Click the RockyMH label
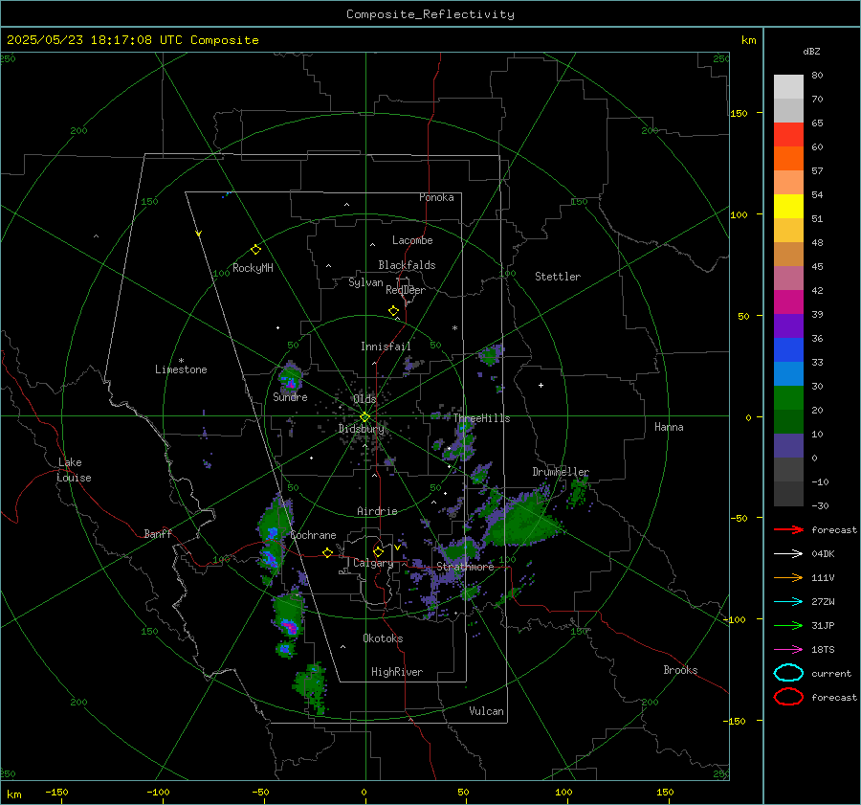This screenshot has width=861, height=805. [x=253, y=268]
